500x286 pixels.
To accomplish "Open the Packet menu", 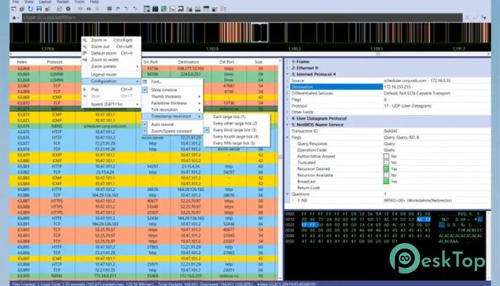I will (x=63, y=1).
